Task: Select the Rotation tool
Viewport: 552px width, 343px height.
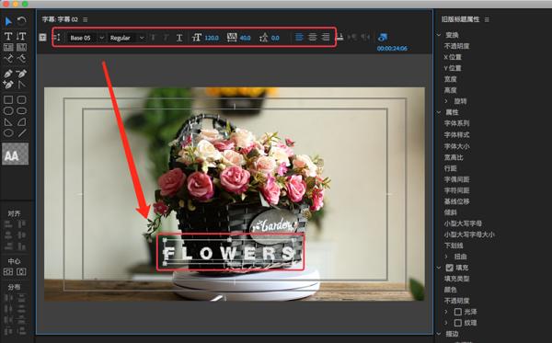Action: [21, 21]
